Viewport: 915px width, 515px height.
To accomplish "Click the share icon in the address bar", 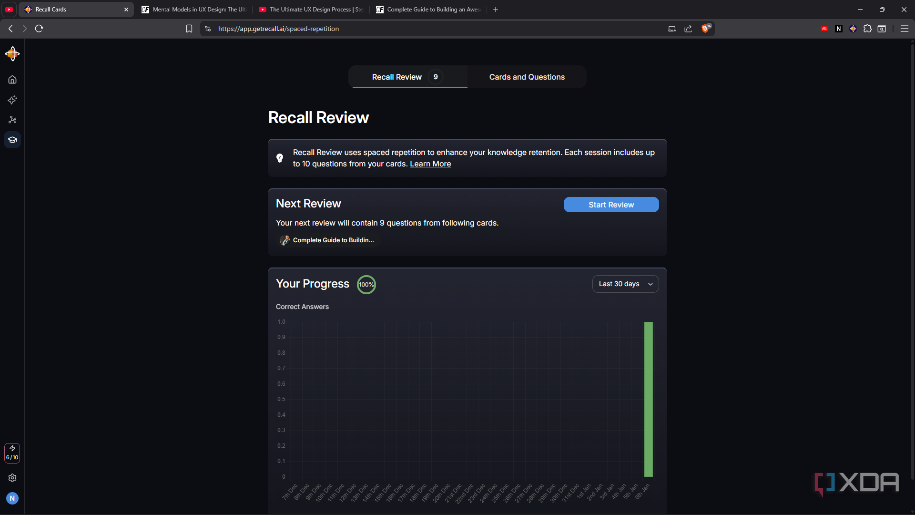I will [688, 29].
